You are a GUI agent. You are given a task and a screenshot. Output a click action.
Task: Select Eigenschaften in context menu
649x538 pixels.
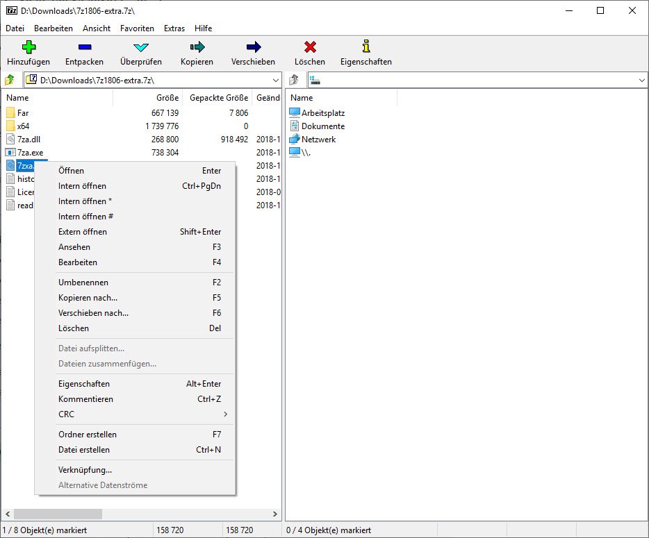coord(135,383)
